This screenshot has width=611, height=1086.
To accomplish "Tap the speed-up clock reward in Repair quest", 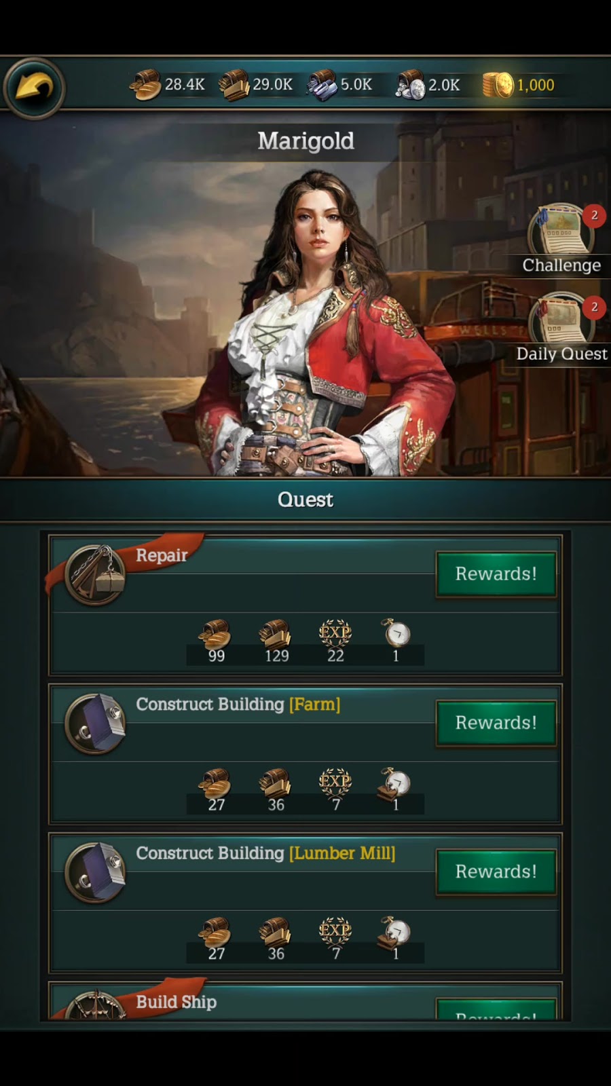I will point(396,641).
